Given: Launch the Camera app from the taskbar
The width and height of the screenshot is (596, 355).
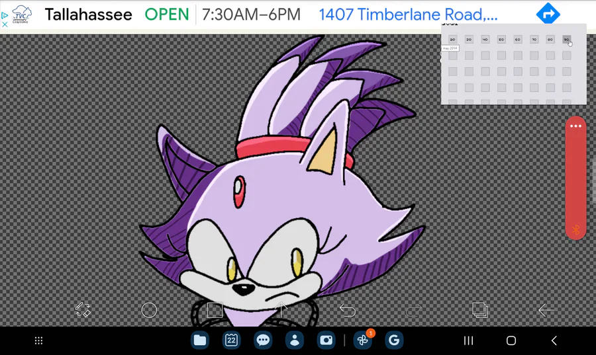Looking at the screenshot, I should pos(326,340).
